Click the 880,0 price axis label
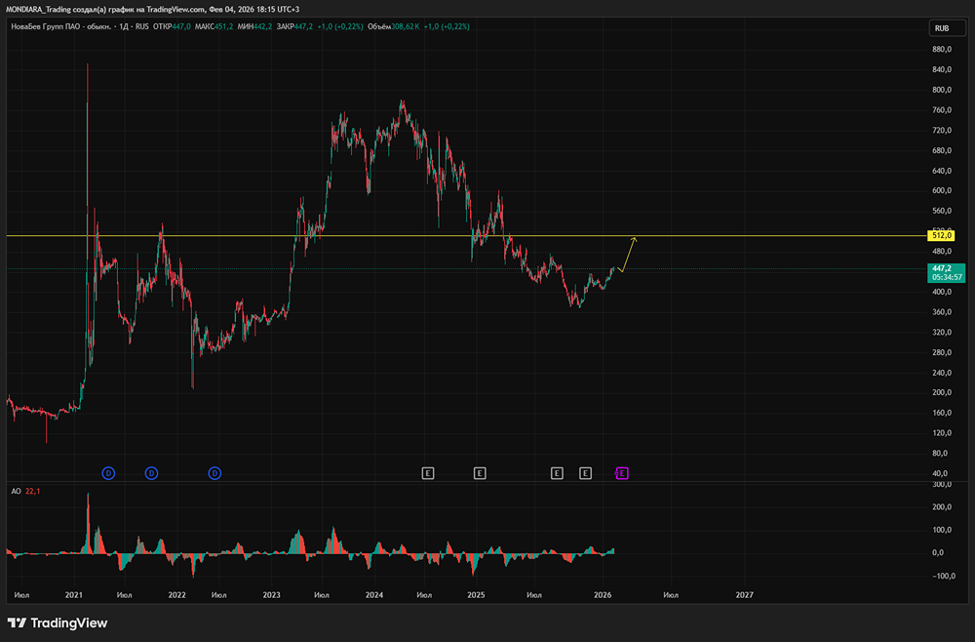This screenshot has height=642, width=975. pos(942,49)
